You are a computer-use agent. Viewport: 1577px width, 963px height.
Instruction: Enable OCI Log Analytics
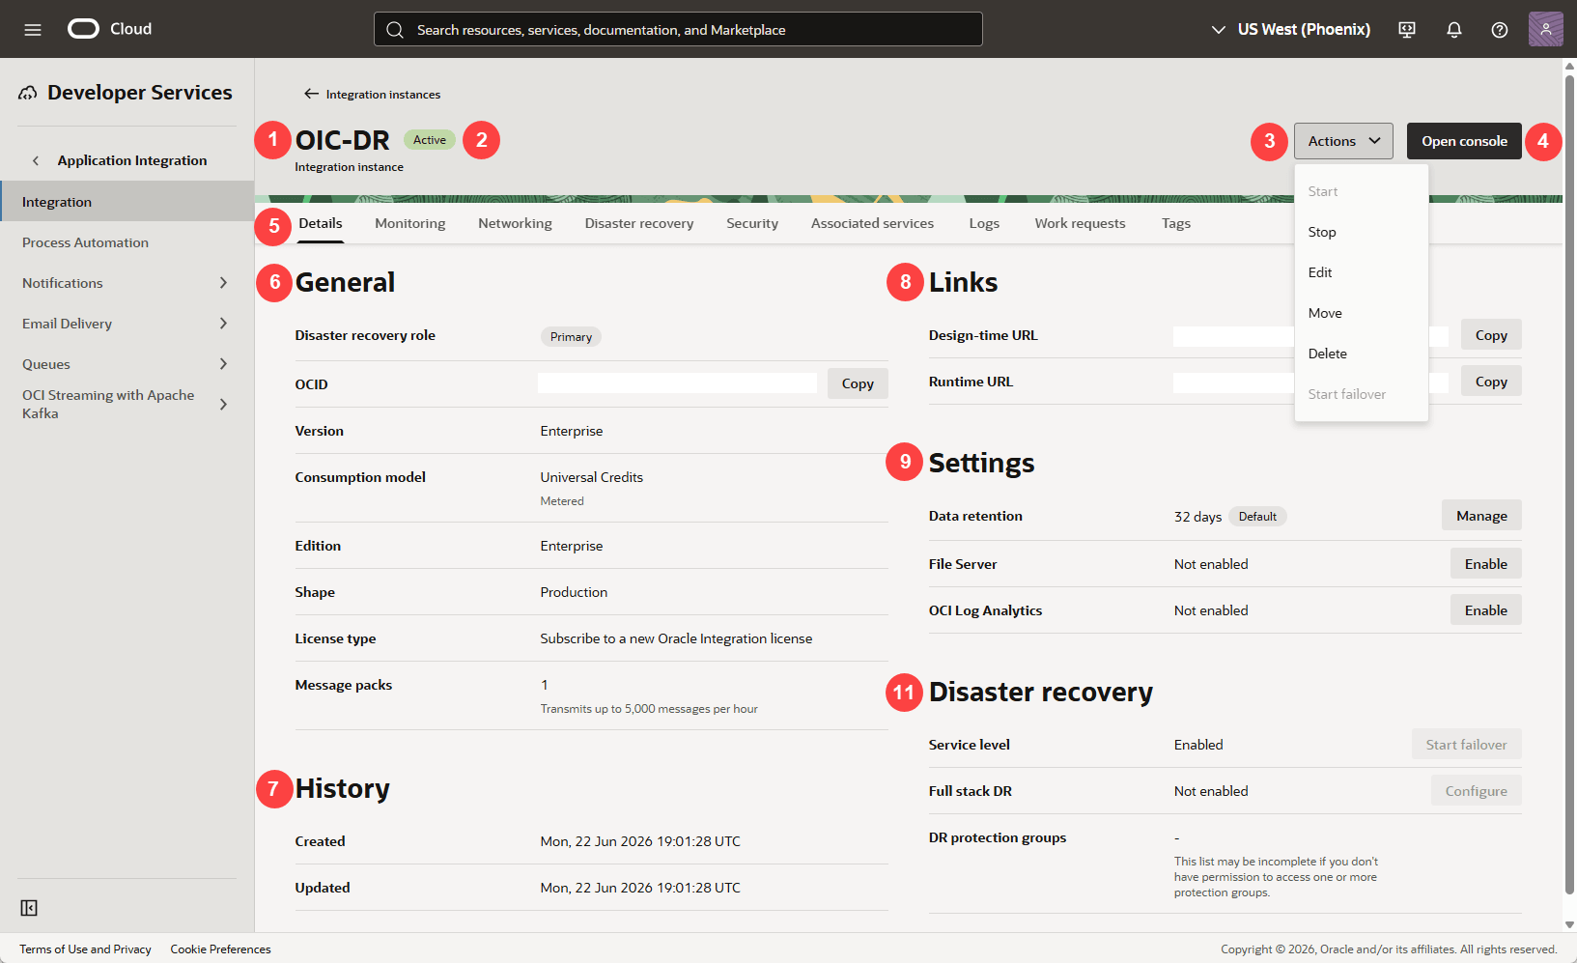tap(1485, 610)
